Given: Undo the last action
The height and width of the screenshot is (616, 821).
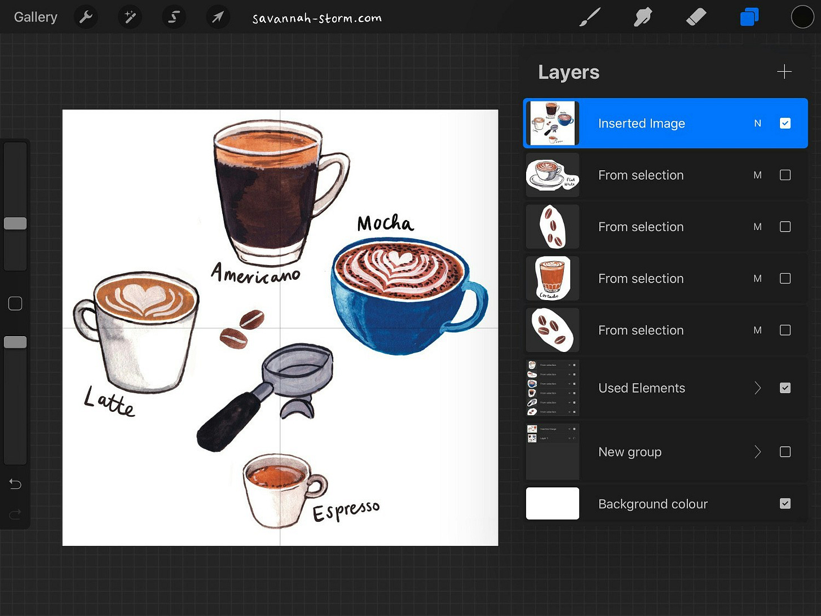Looking at the screenshot, I should [15, 484].
